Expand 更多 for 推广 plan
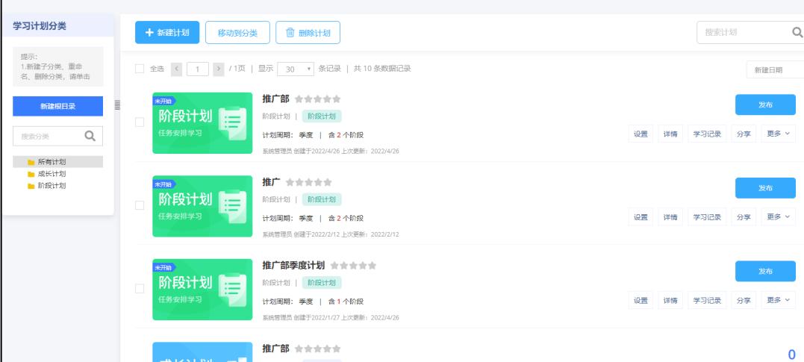 click(779, 217)
